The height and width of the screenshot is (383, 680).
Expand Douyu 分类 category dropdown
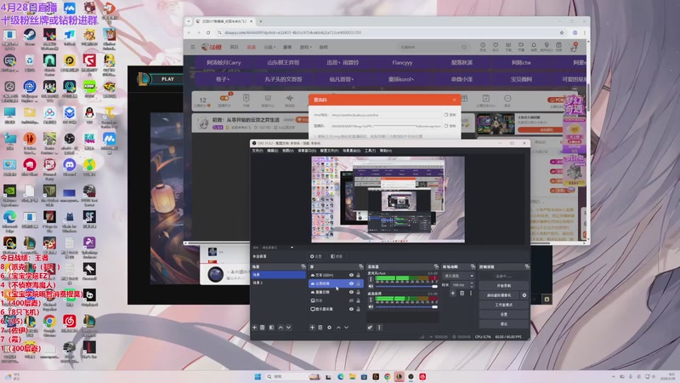pyautogui.click(x=269, y=47)
